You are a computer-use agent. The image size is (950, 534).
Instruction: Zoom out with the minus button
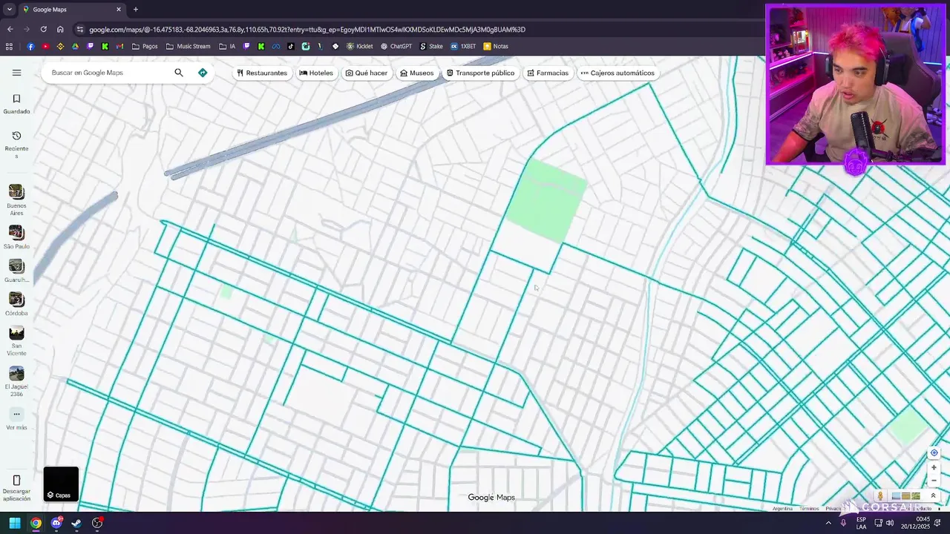[934, 481]
